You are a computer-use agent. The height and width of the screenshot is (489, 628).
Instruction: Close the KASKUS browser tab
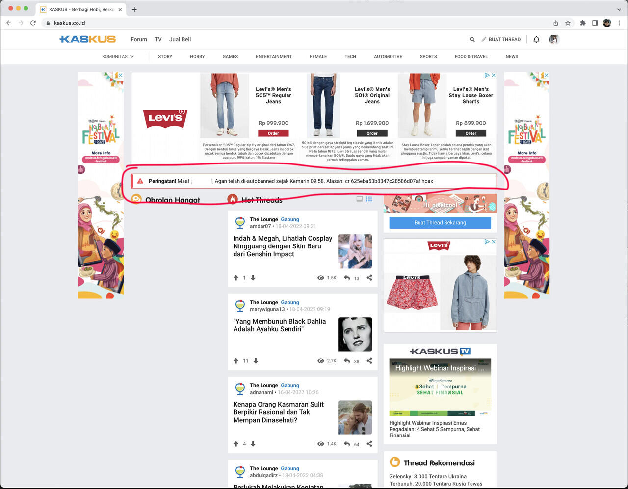click(121, 9)
